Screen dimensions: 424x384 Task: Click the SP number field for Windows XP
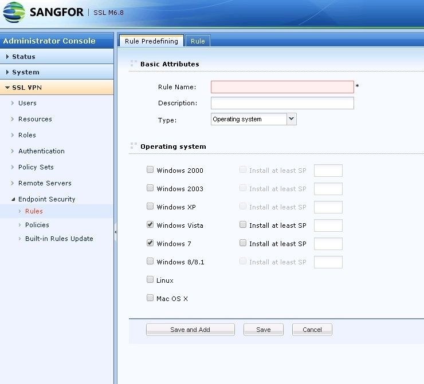tap(328, 207)
